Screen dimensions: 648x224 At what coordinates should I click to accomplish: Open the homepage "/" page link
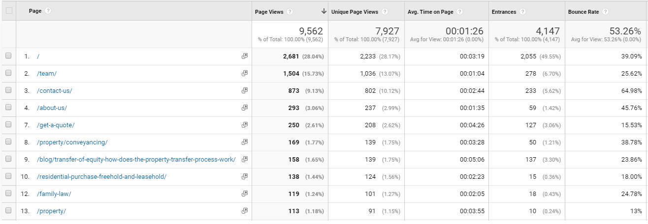(38, 56)
